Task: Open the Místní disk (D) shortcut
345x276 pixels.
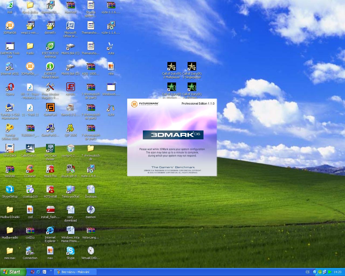Action: pyautogui.click(x=71, y=67)
